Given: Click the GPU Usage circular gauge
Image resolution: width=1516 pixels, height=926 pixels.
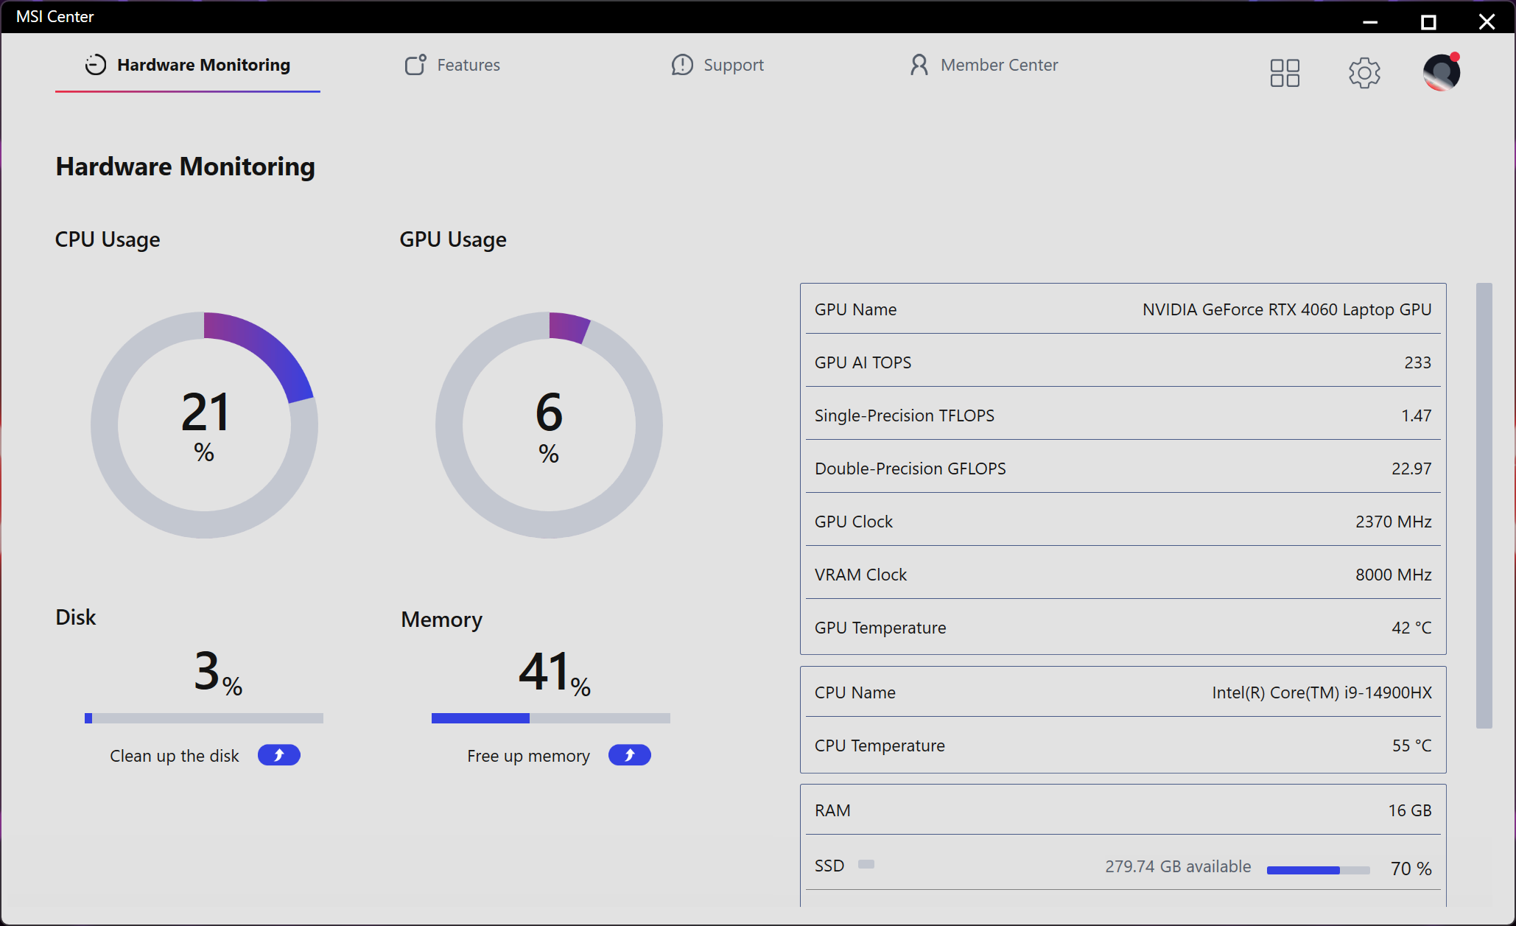Looking at the screenshot, I should pyautogui.click(x=549, y=425).
